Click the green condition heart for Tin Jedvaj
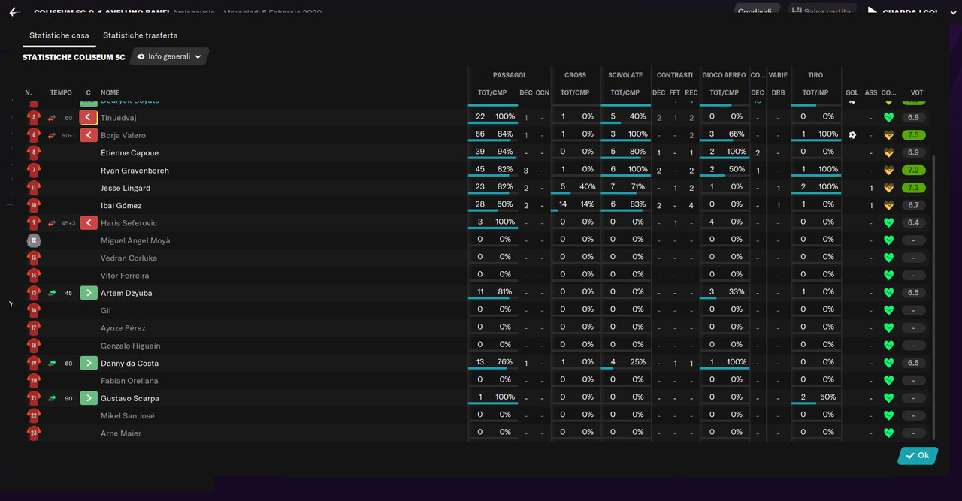Screen dimensions: 962x501 (x=888, y=118)
